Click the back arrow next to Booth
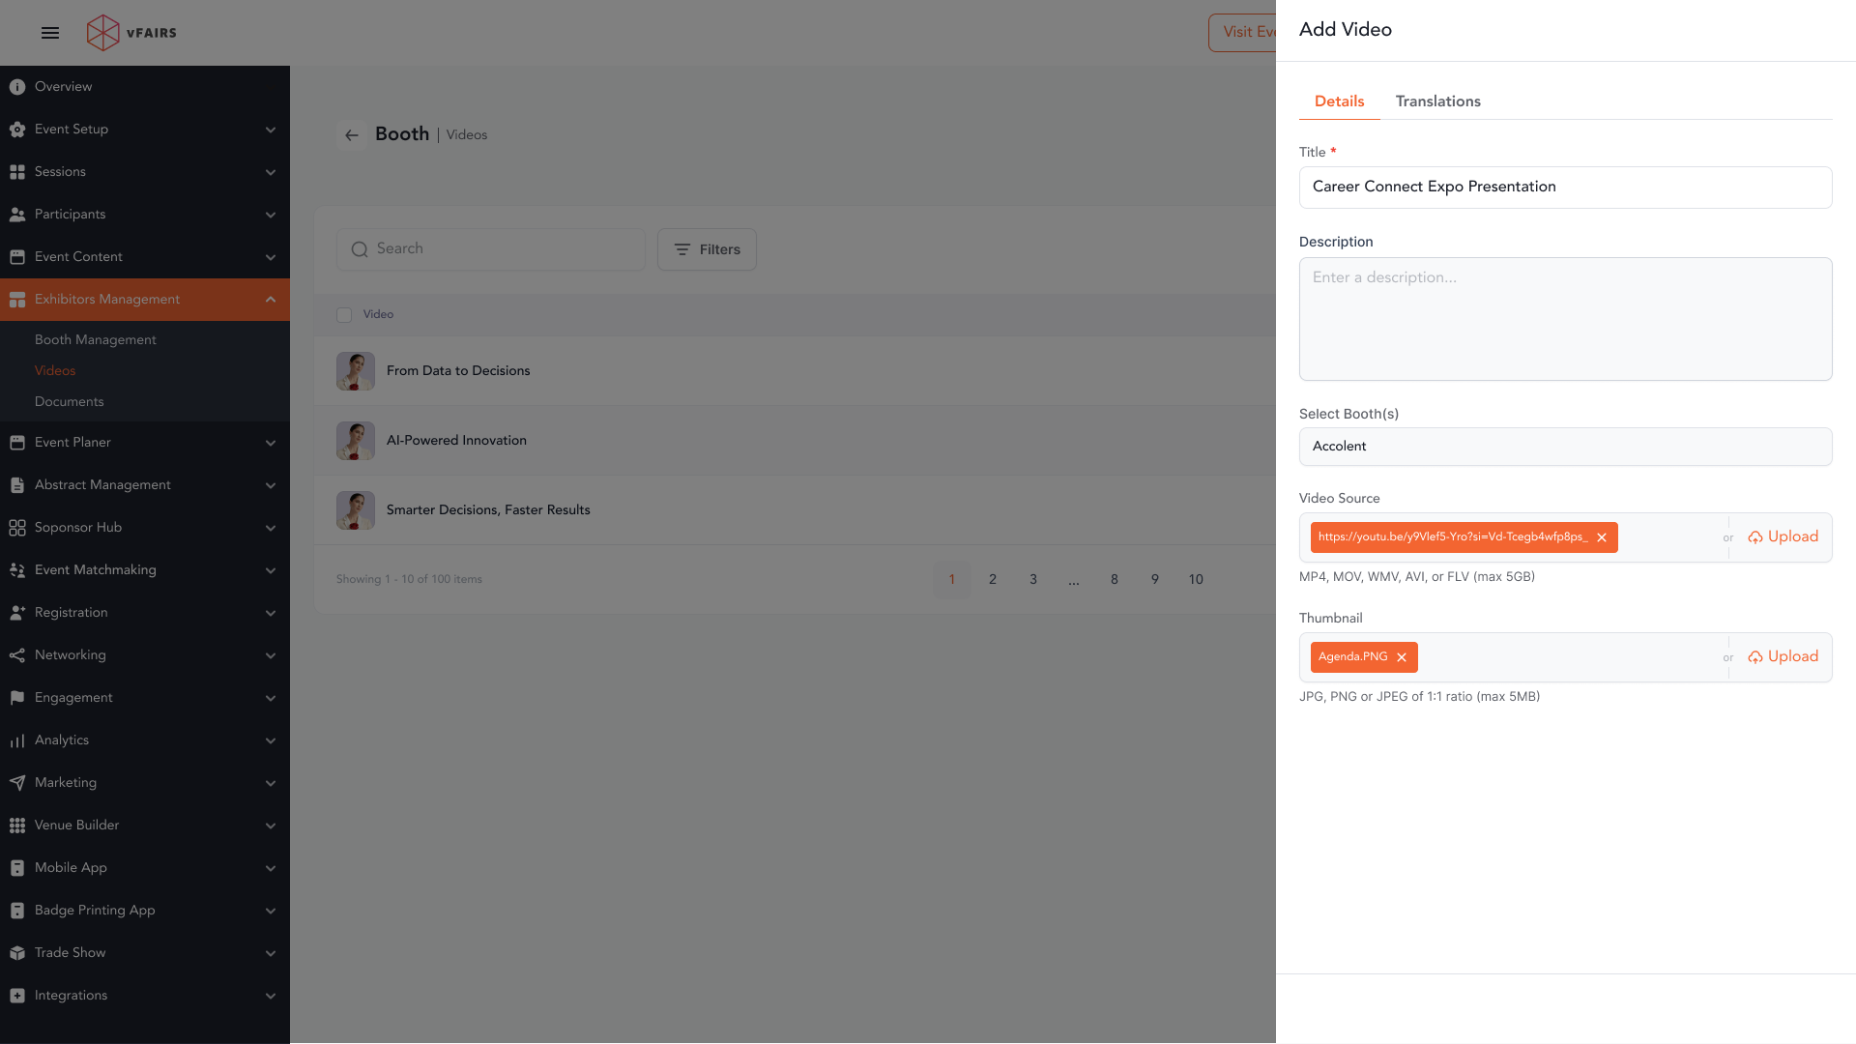Screen dimensions: 1856x1044 click(x=352, y=135)
